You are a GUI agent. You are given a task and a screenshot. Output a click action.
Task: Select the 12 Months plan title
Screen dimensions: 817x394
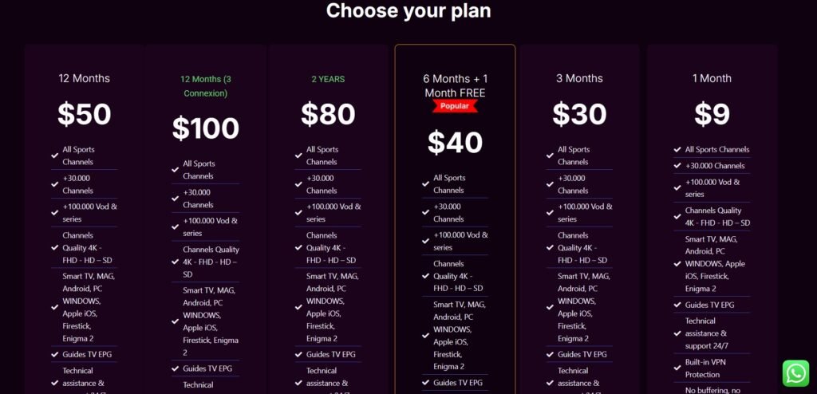coord(84,78)
